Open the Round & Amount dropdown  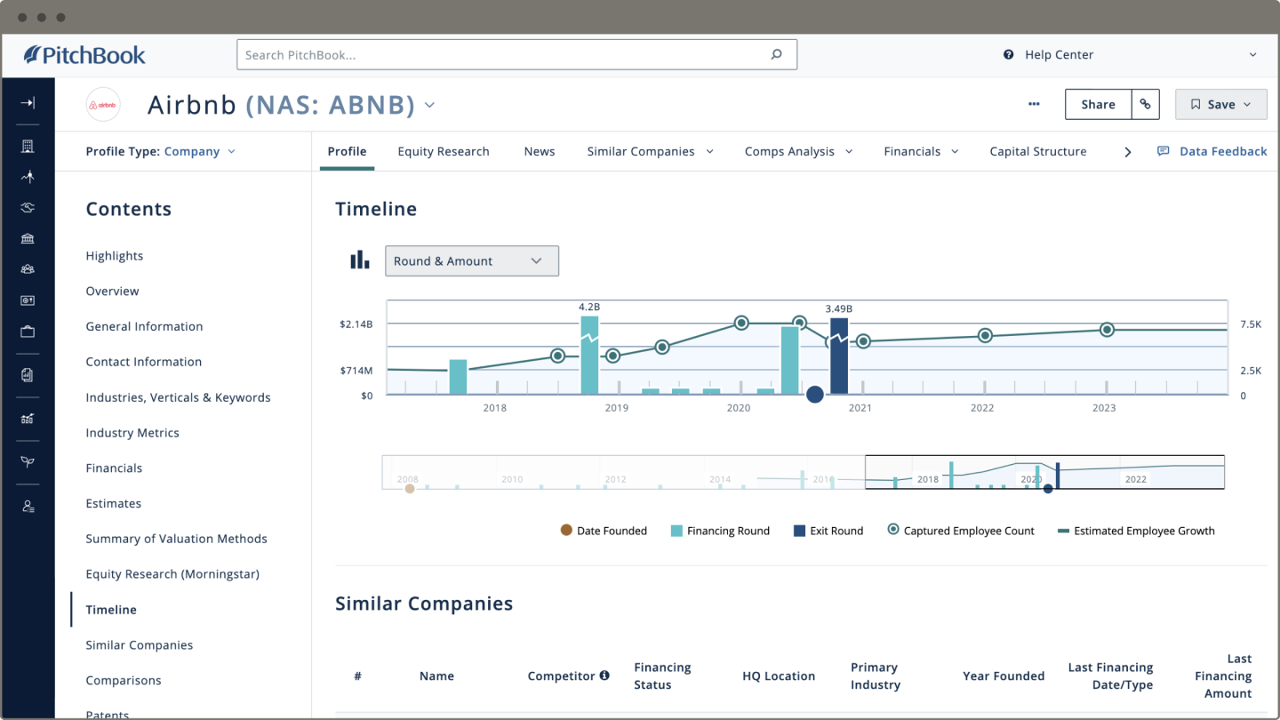pos(472,260)
